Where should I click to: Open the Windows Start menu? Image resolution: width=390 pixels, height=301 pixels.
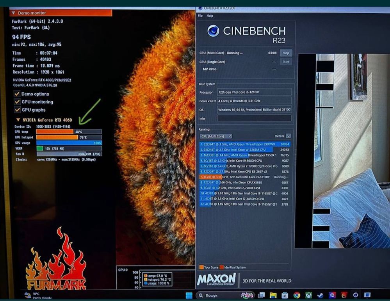[x=189, y=295]
